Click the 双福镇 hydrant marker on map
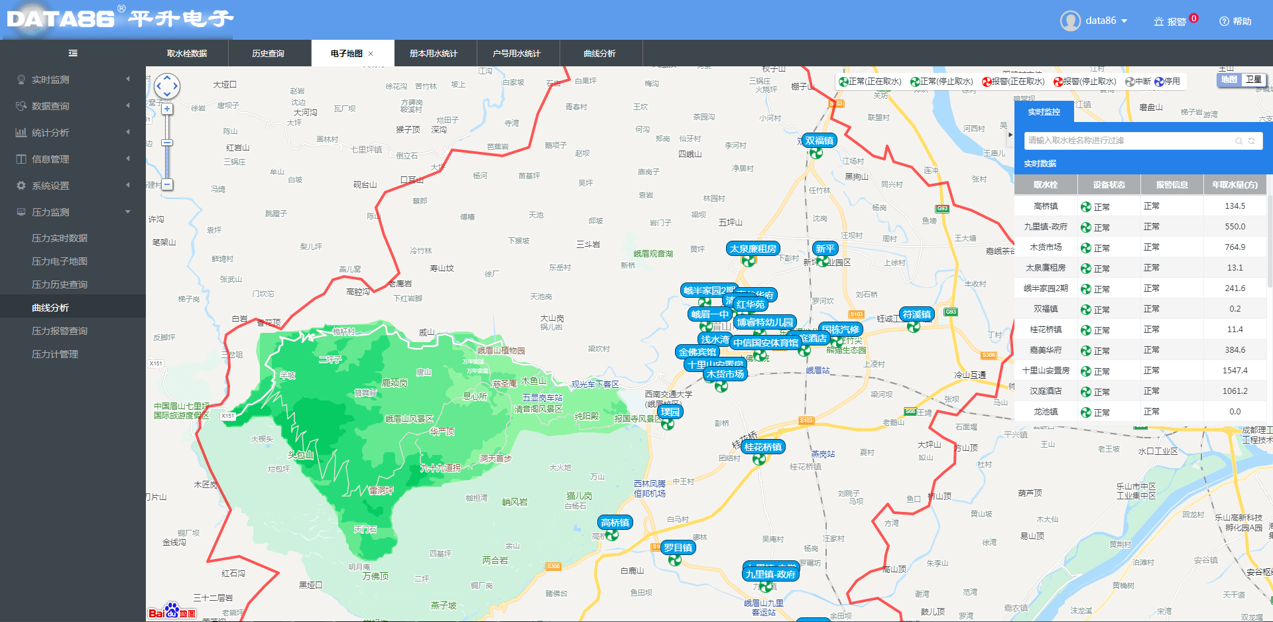 point(816,153)
